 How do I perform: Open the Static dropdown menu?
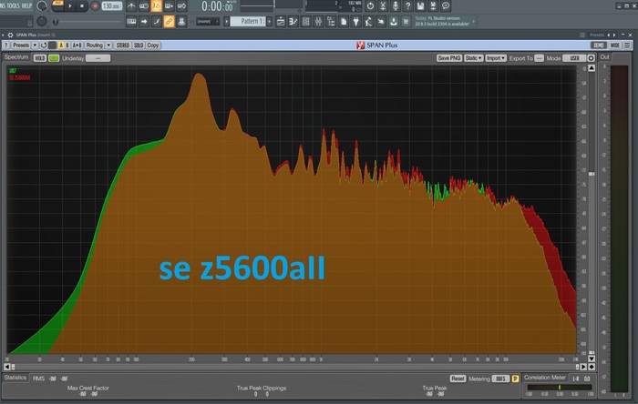click(x=472, y=57)
